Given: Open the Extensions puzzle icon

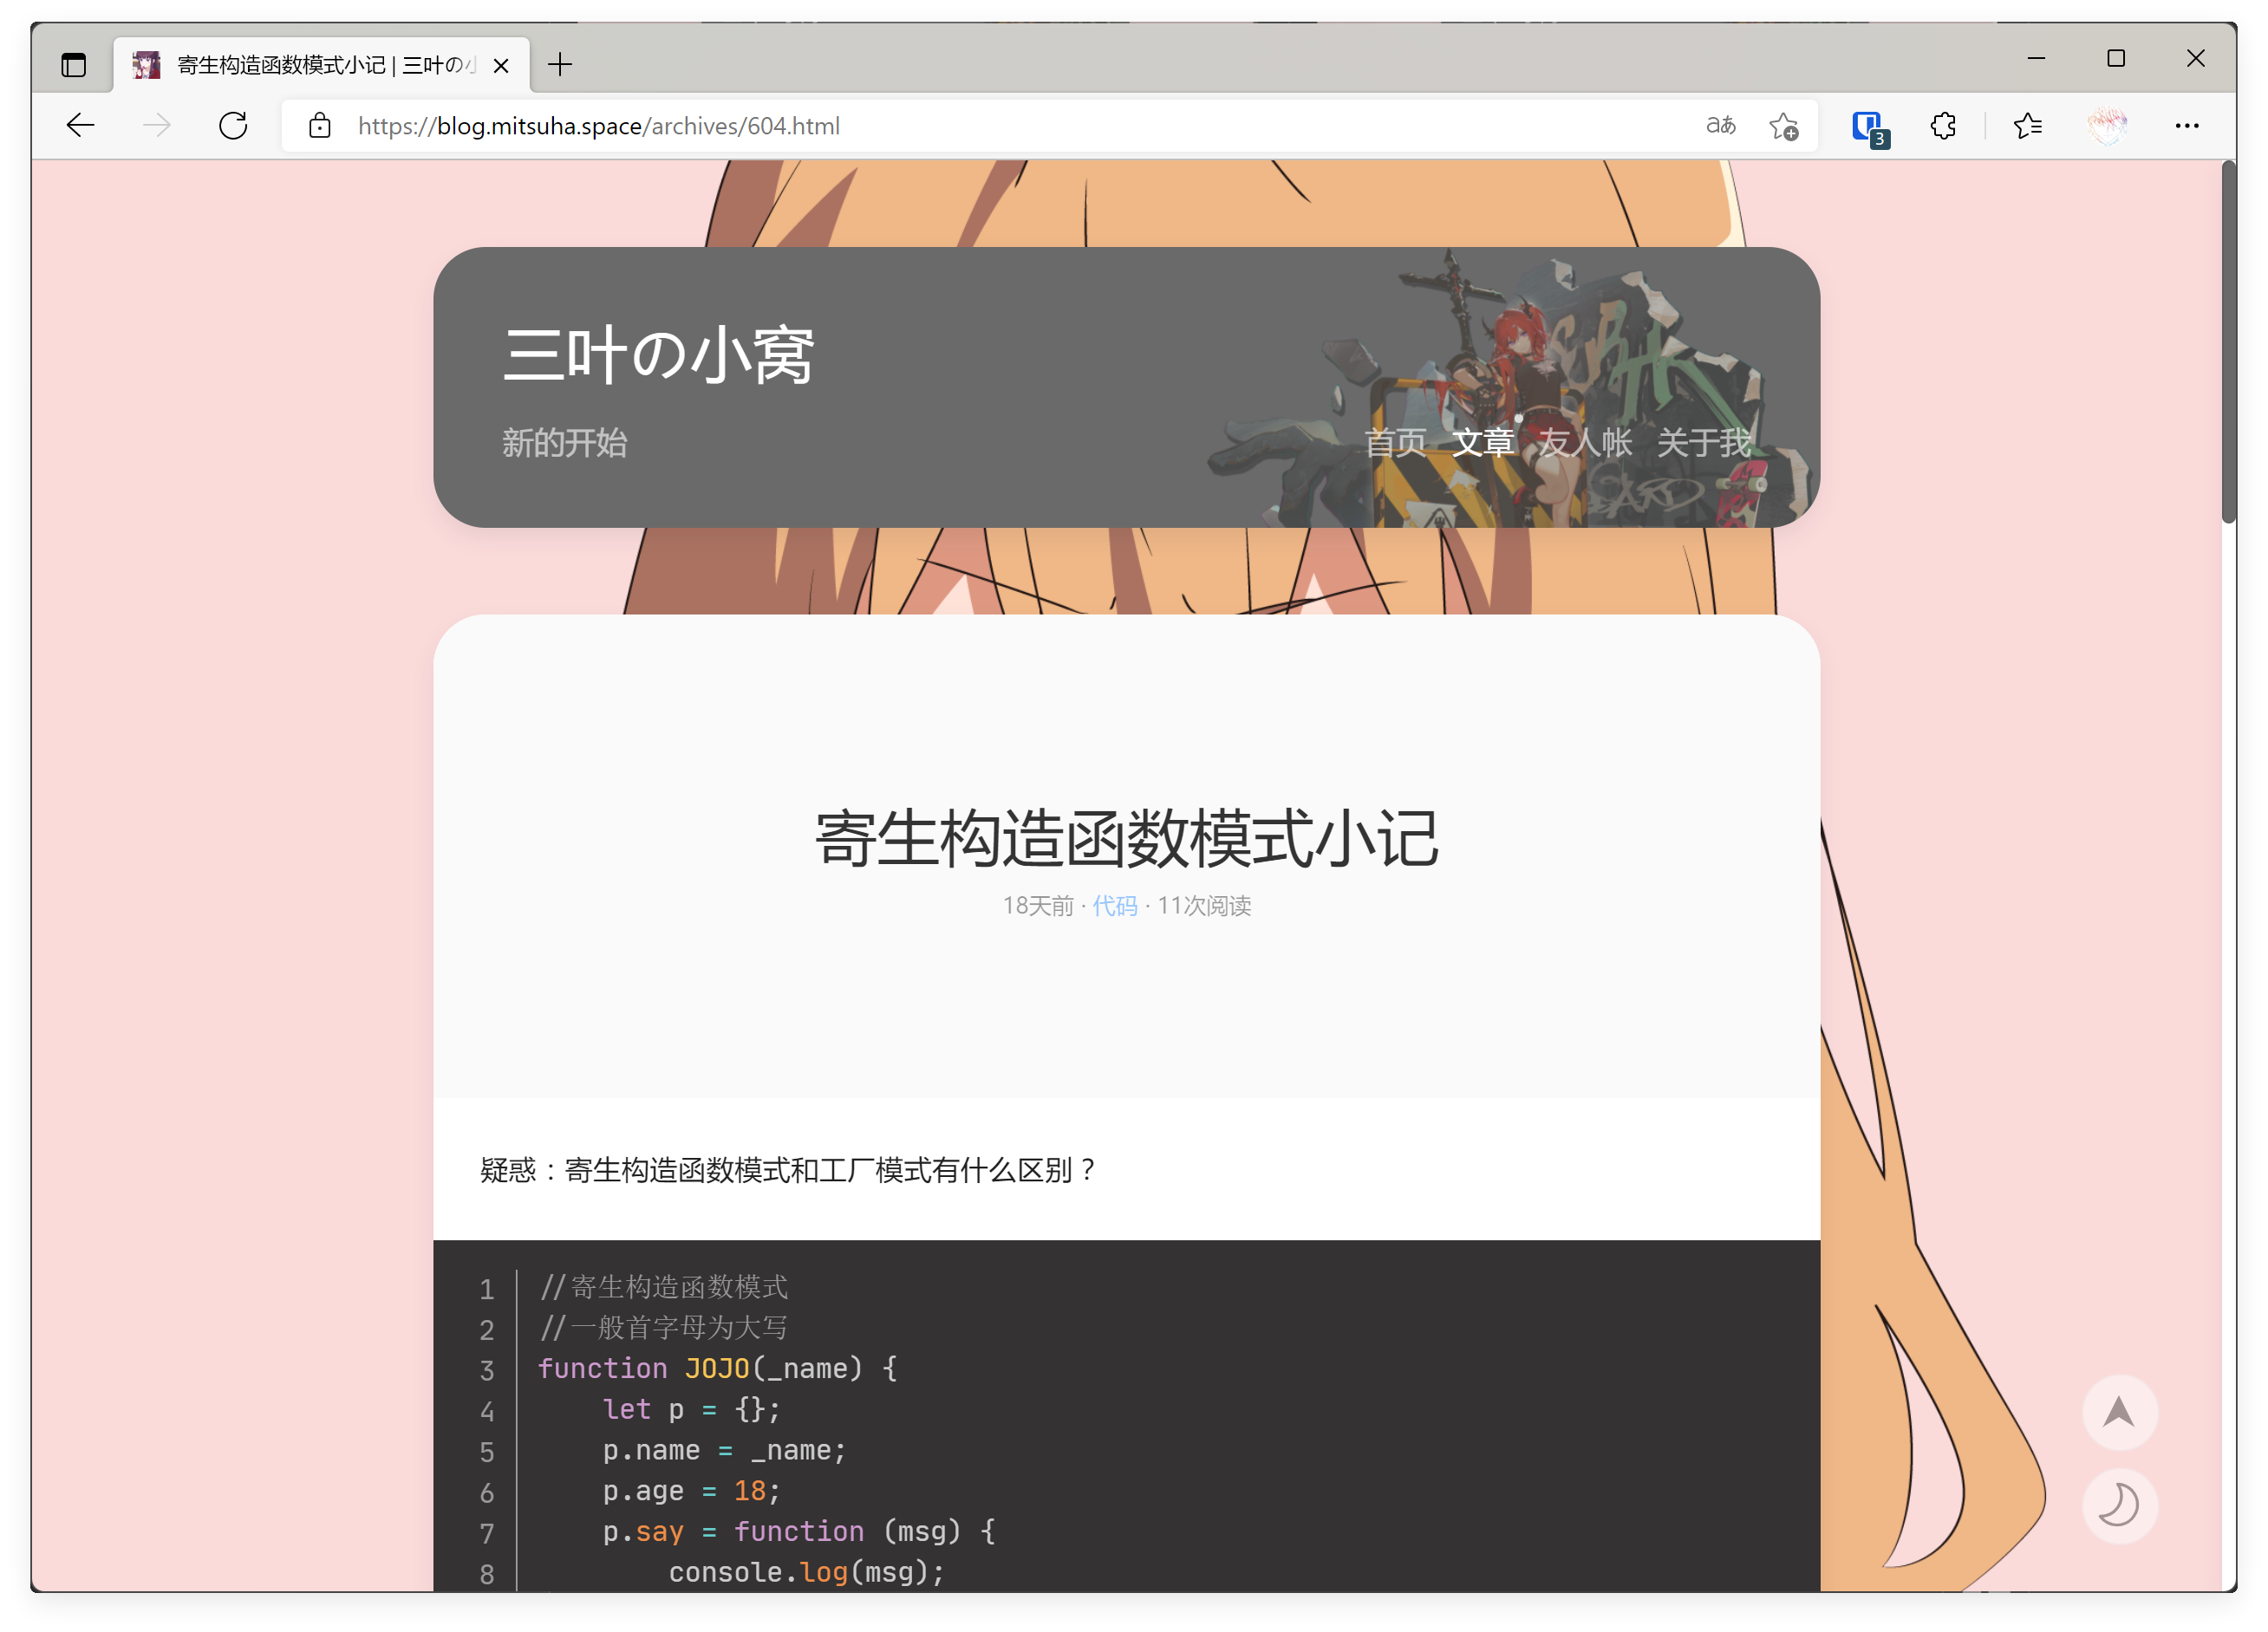Looking at the screenshot, I should (x=1943, y=126).
